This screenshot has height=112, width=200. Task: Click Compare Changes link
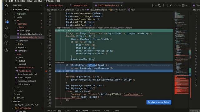click(124, 28)
